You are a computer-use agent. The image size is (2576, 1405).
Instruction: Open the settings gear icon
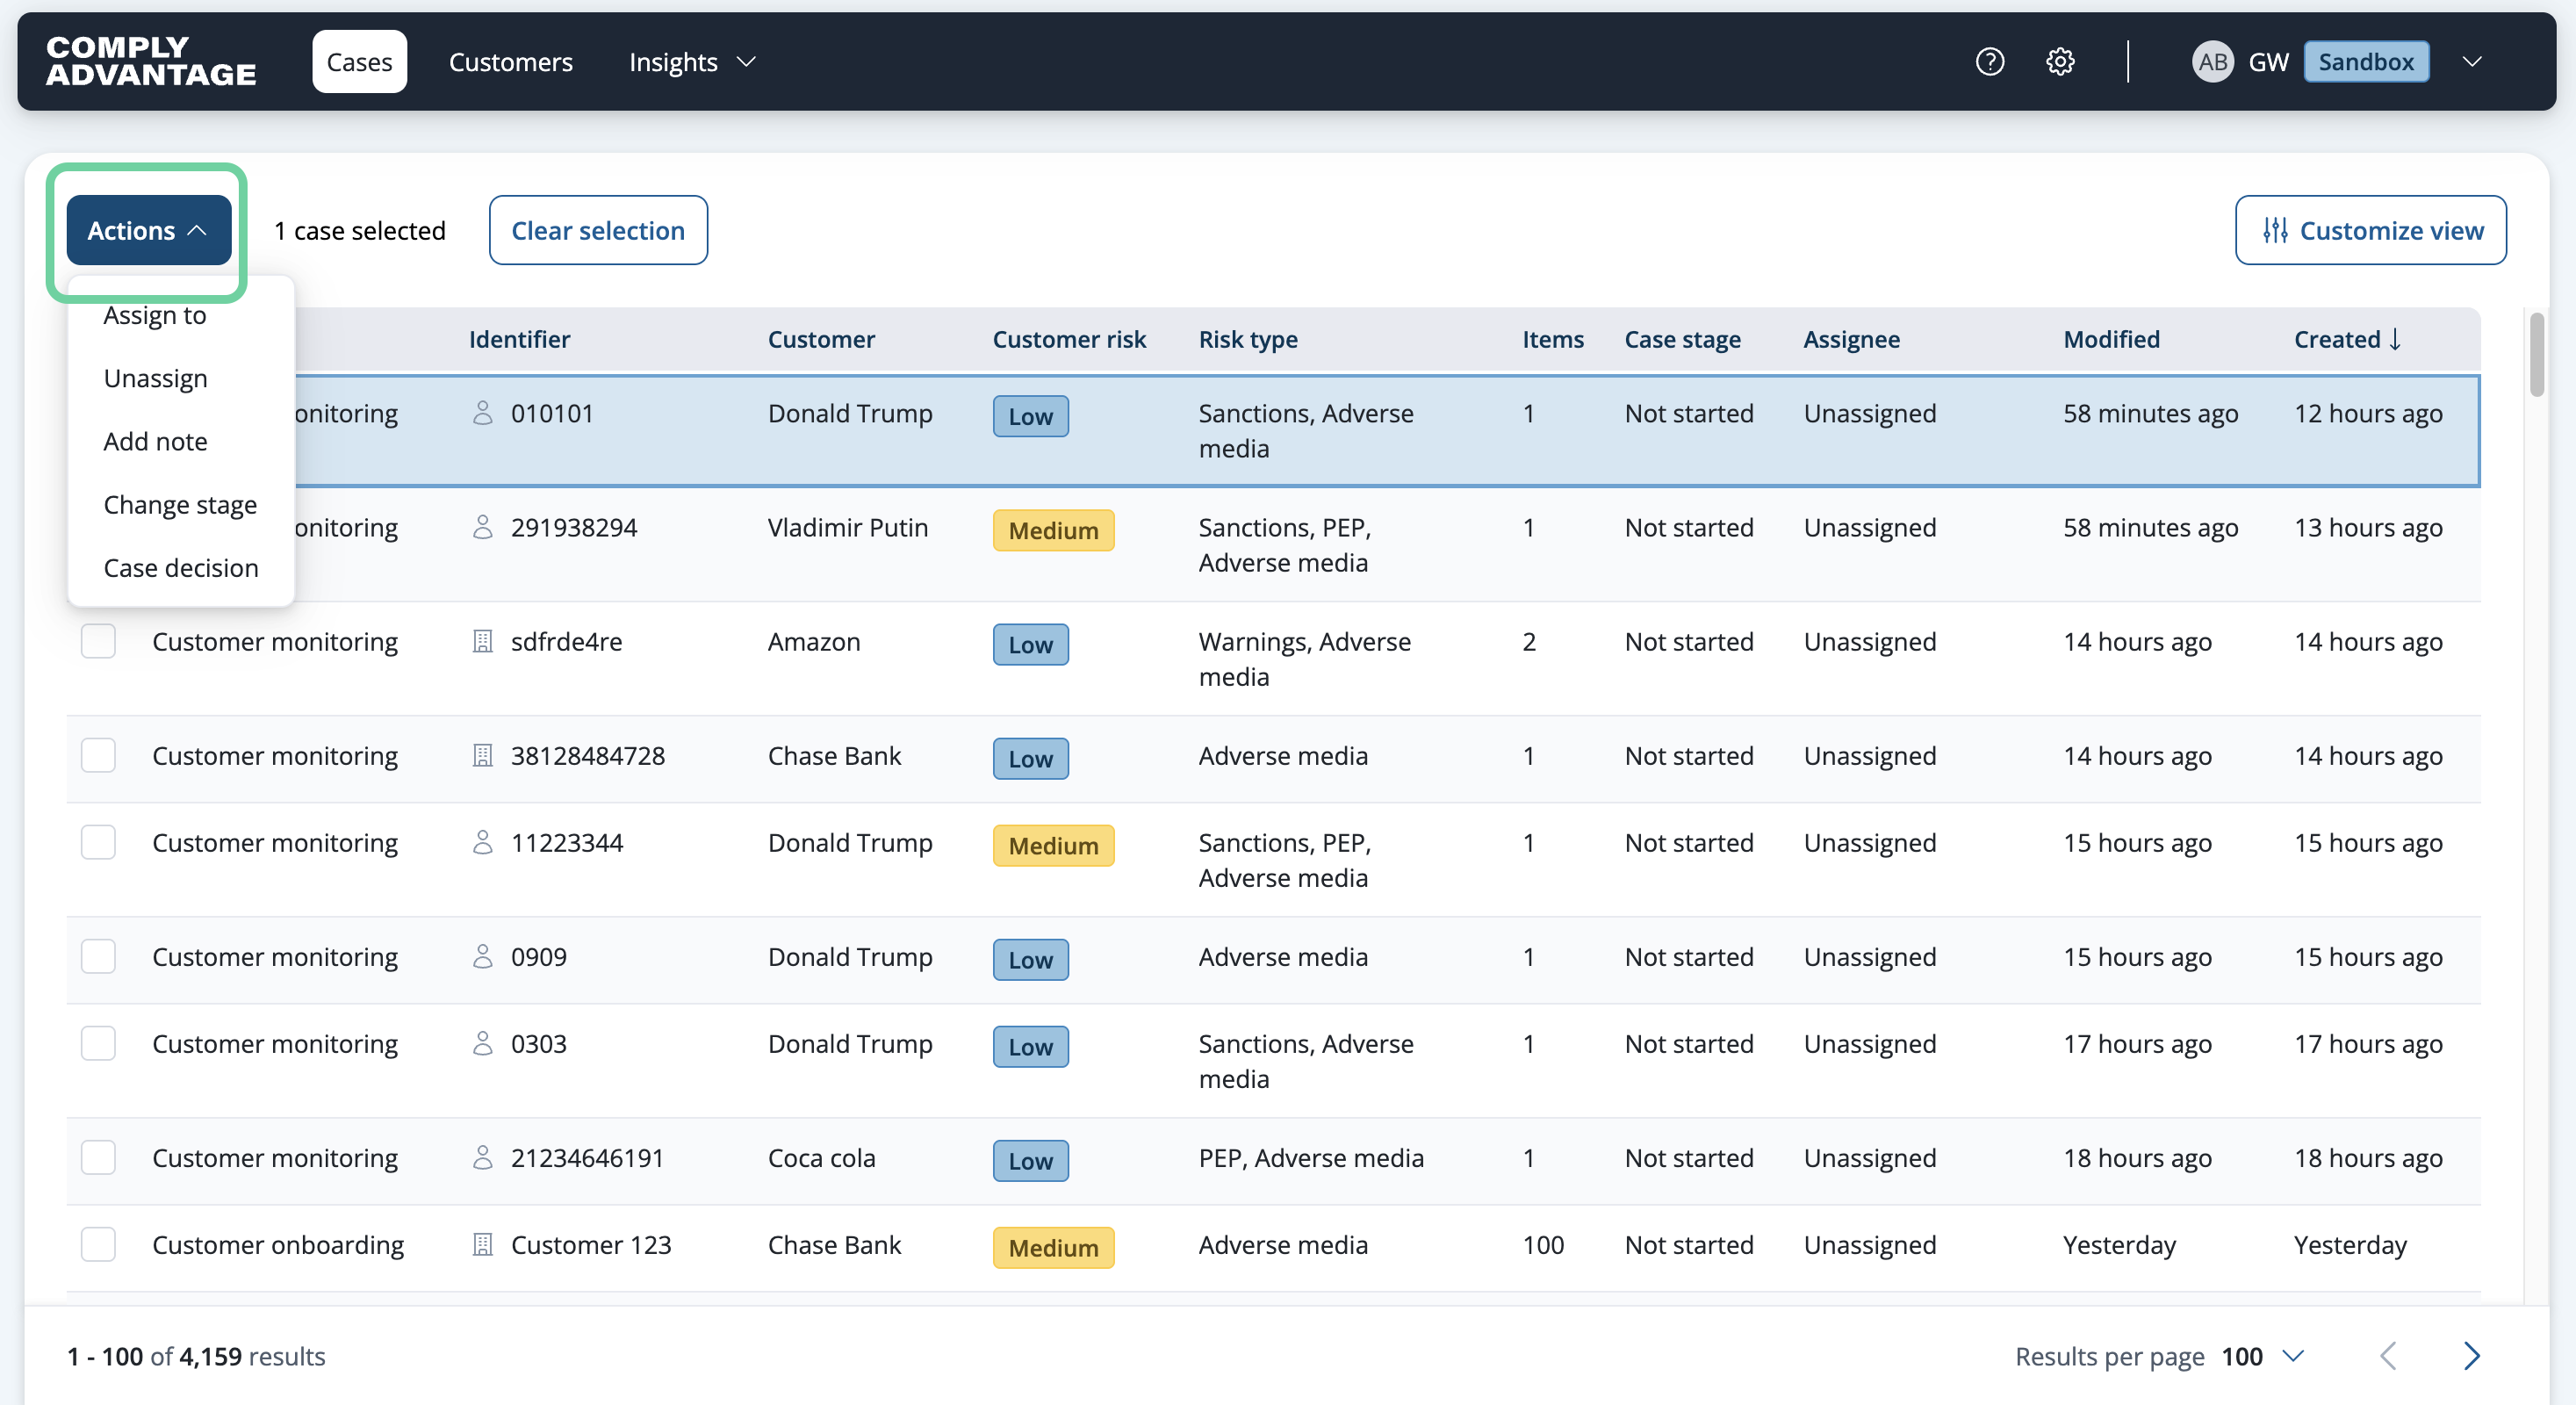tap(2060, 62)
